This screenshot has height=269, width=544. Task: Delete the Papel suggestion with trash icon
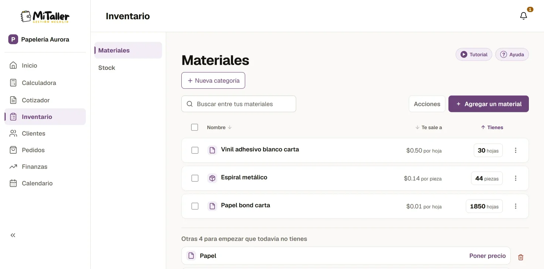(521, 257)
